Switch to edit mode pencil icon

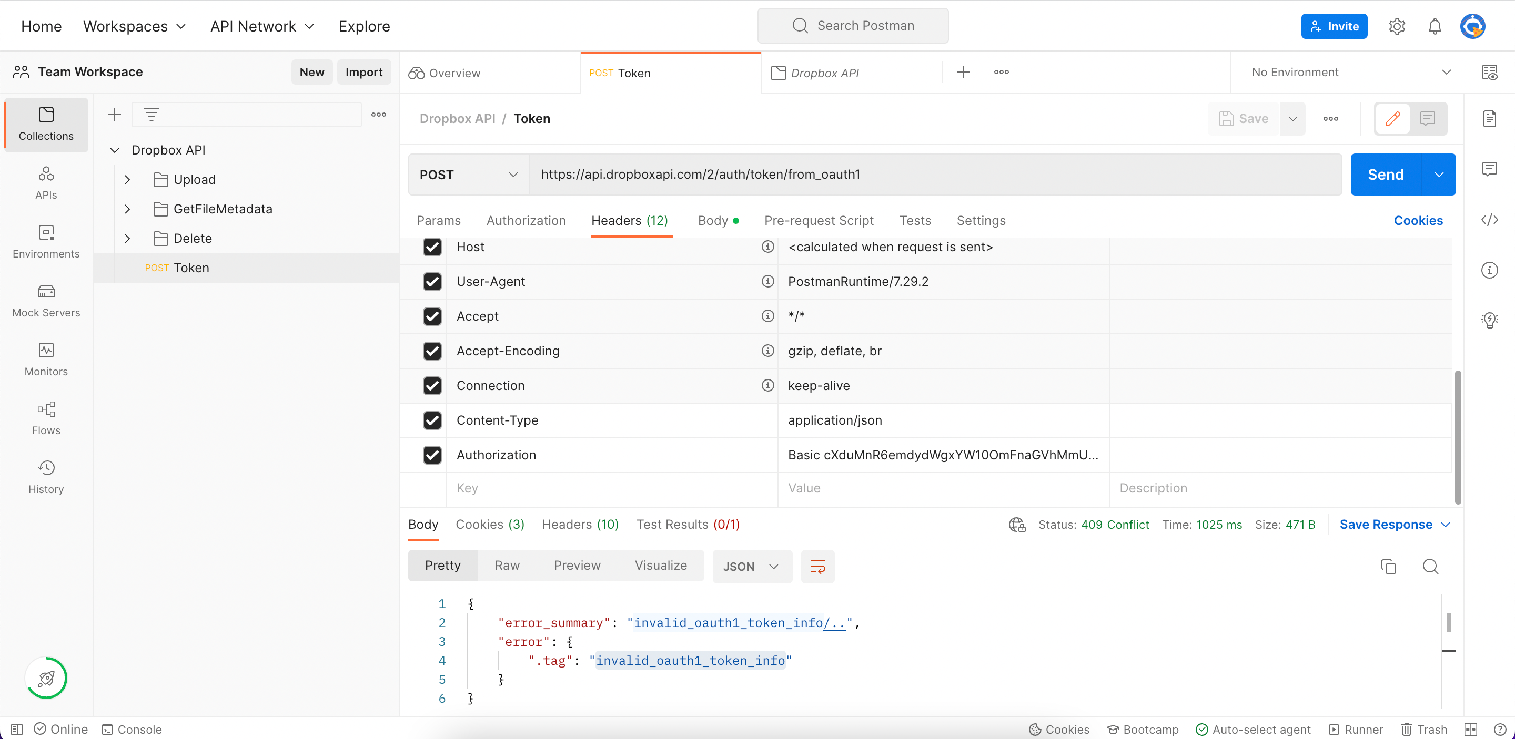click(x=1392, y=119)
